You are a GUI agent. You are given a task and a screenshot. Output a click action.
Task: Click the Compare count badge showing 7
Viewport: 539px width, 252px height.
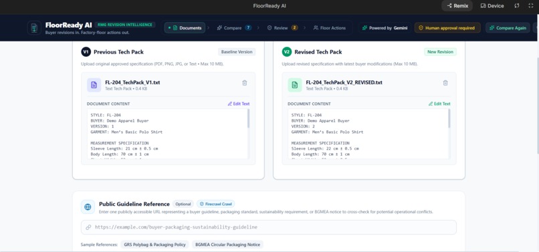(x=248, y=28)
